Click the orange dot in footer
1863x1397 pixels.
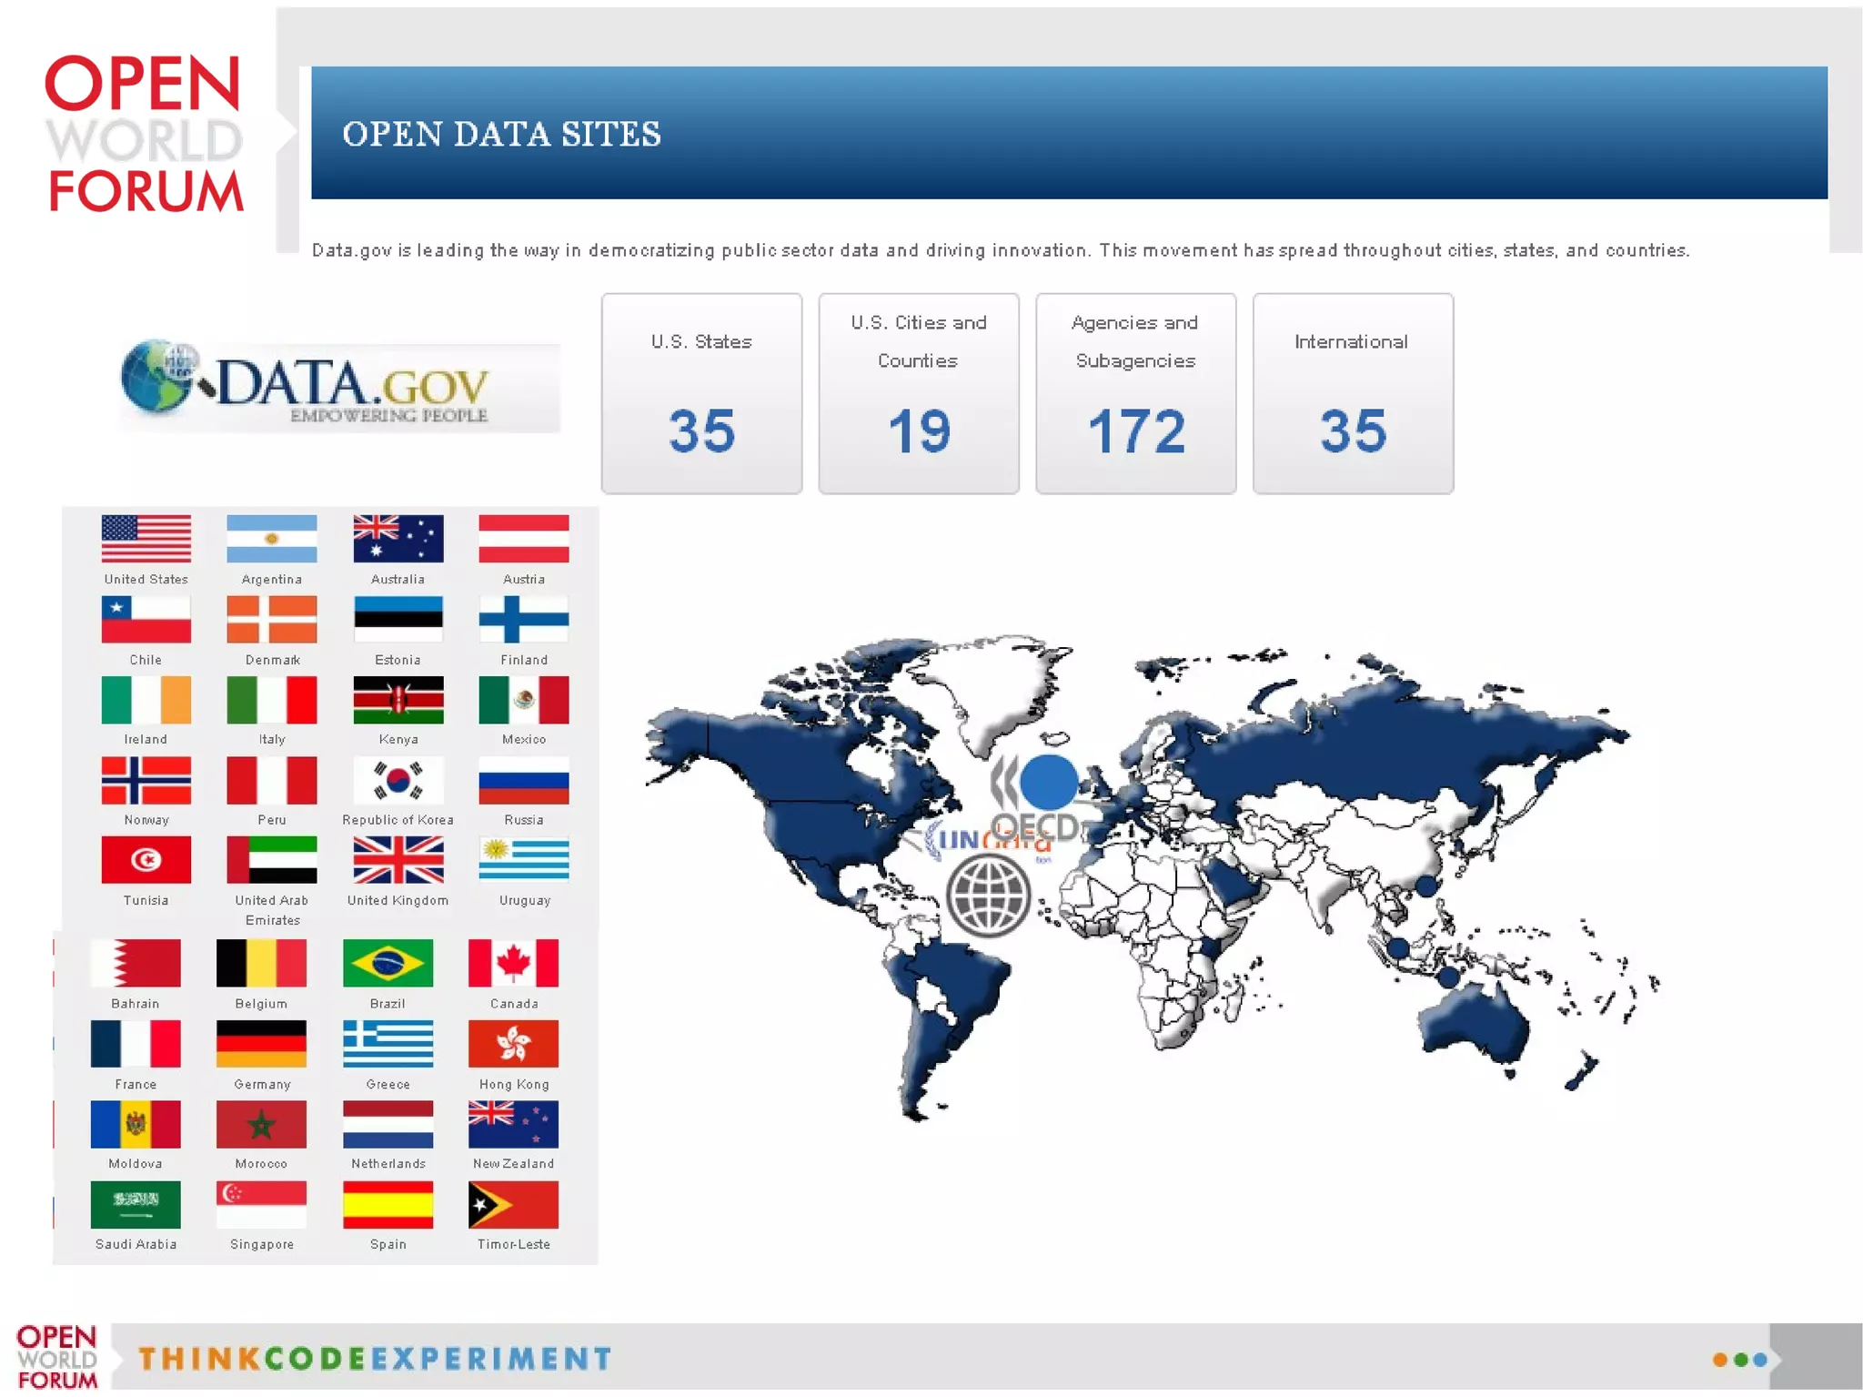point(1719,1360)
